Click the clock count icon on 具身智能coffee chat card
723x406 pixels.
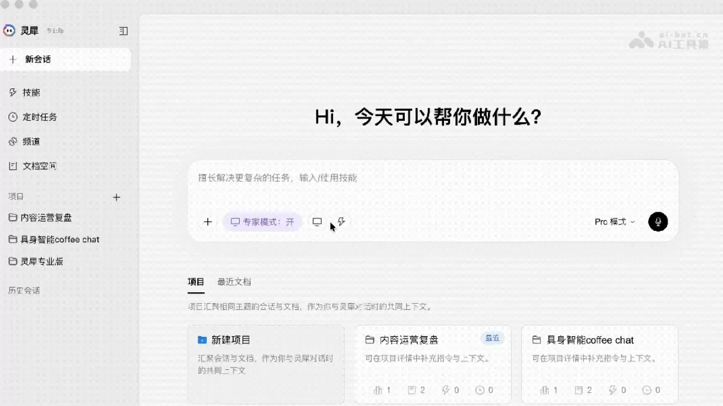[646, 390]
